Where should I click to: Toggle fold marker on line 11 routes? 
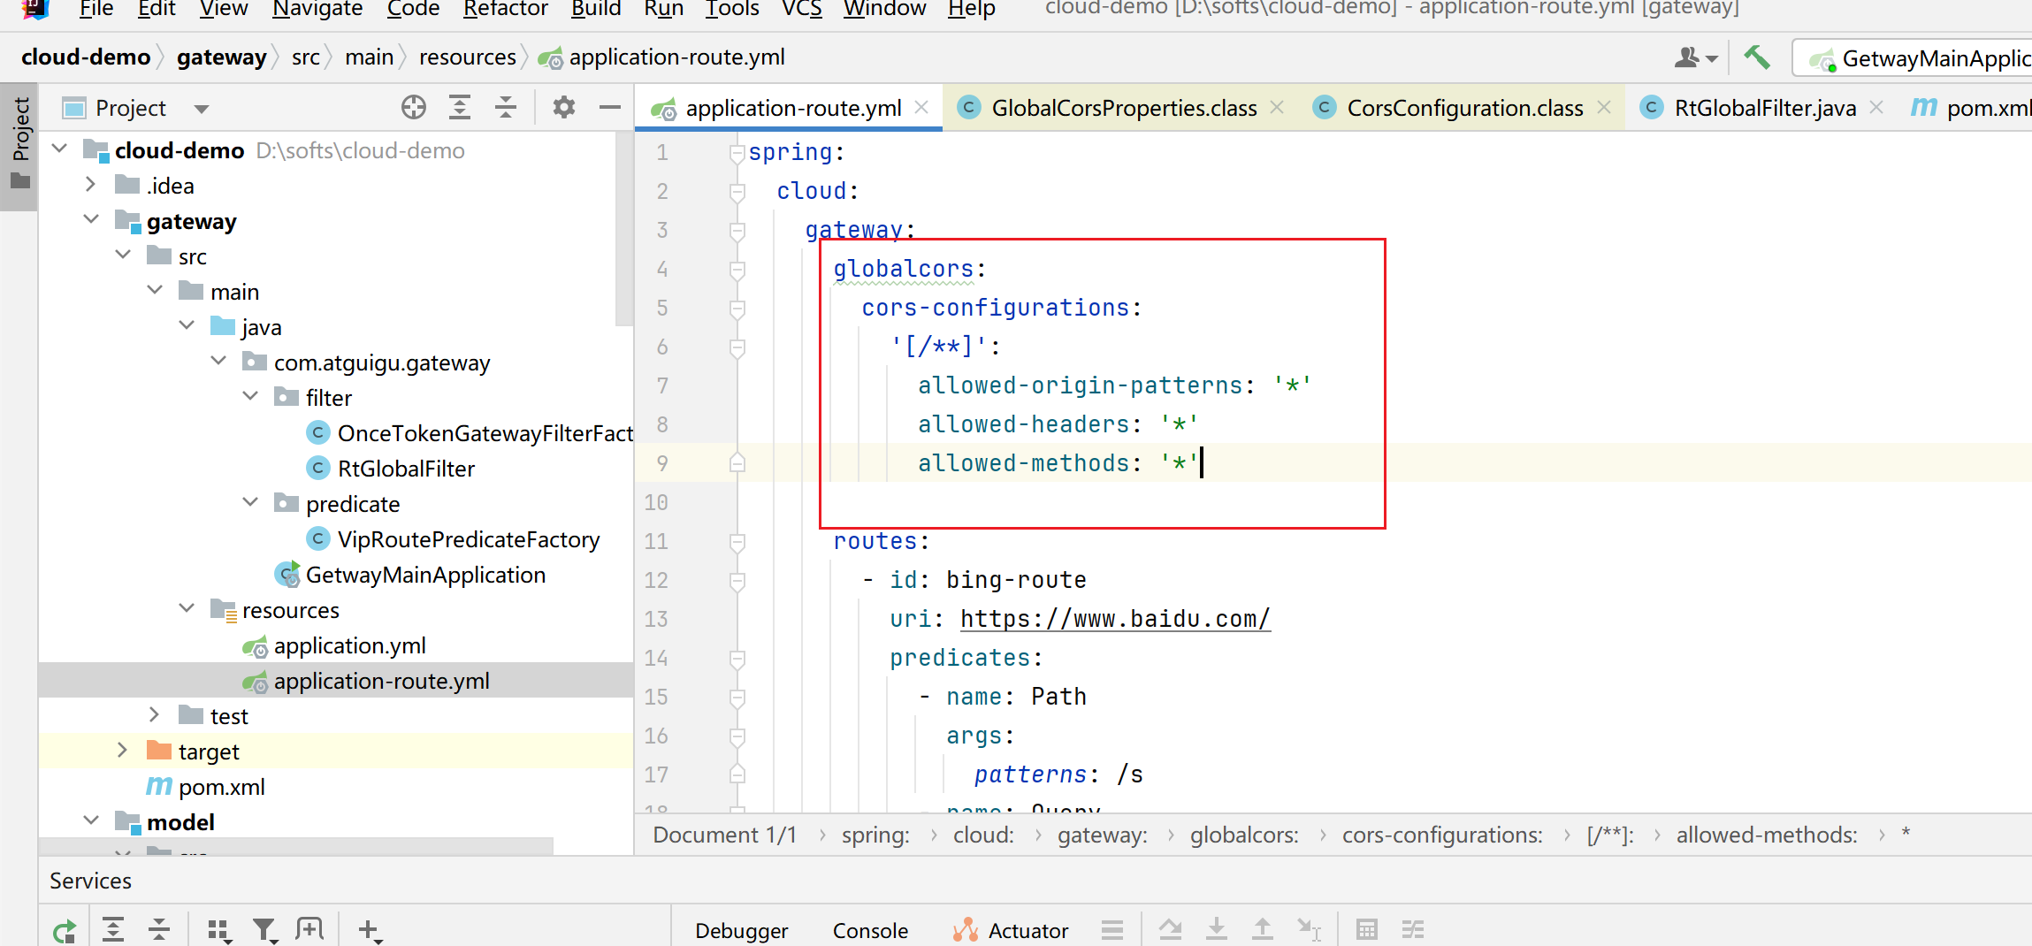tap(737, 542)
